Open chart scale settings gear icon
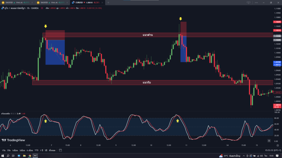 click(278, 145)
